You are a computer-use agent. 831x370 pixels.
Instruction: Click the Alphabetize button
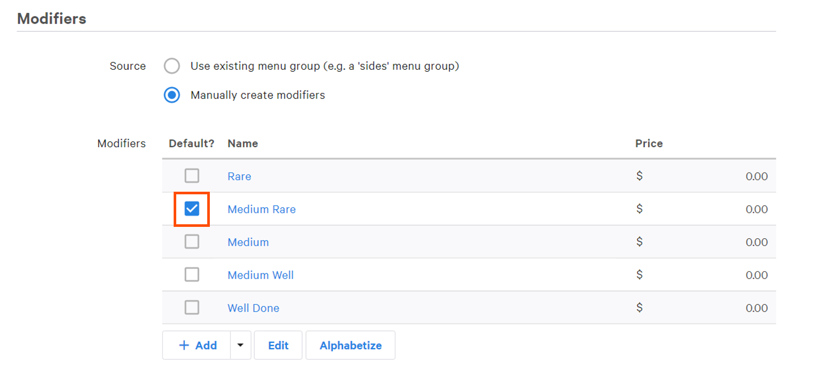(x=350, y=345)
